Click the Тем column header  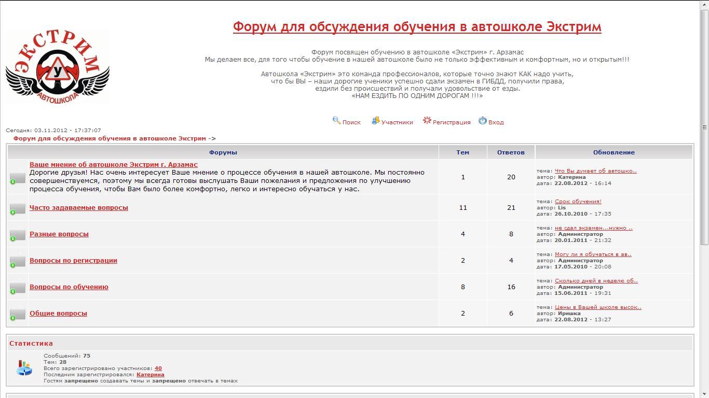463,152
